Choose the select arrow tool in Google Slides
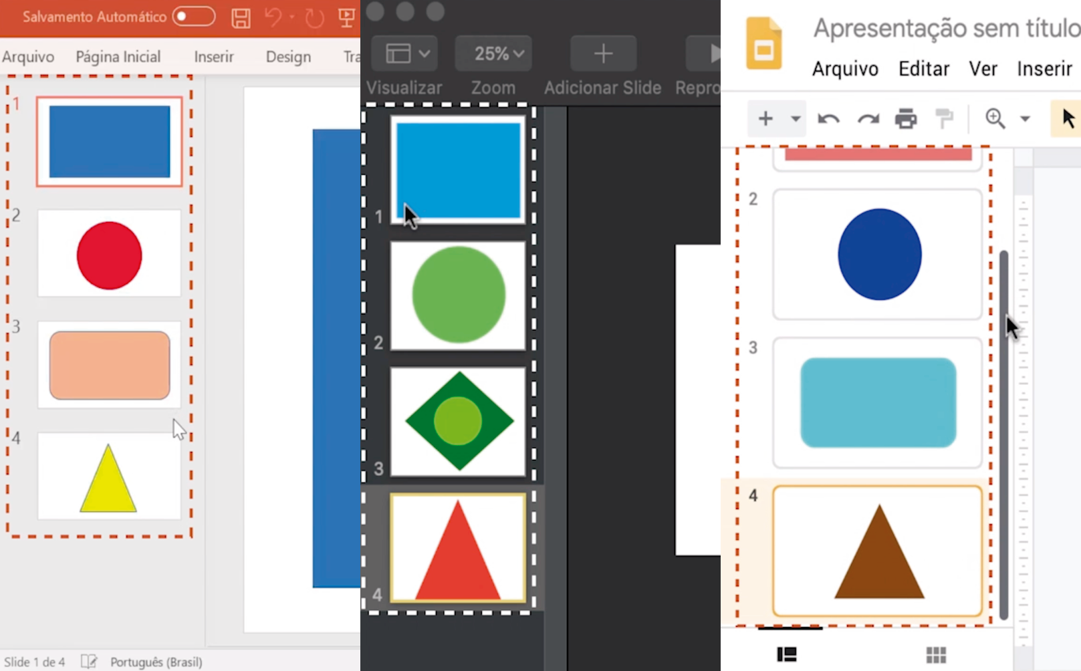1081x671 pixels. [x=1067, y=119]
